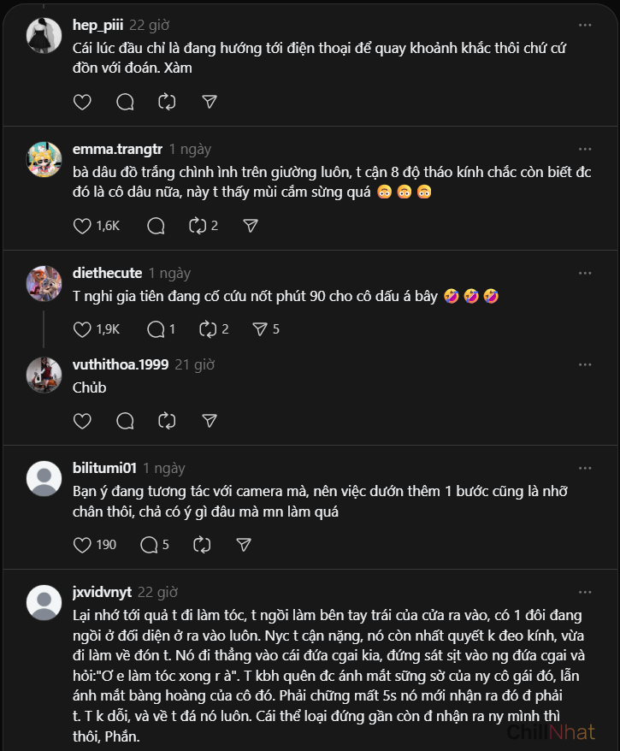Click the share icon on hep_piii's comment
The width and height of the screenshot is (620, 751).
209,102
